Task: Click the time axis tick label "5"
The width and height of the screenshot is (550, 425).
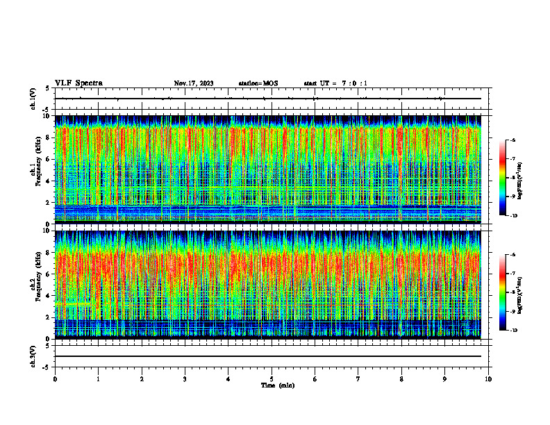Action: (x=272, y=379)
